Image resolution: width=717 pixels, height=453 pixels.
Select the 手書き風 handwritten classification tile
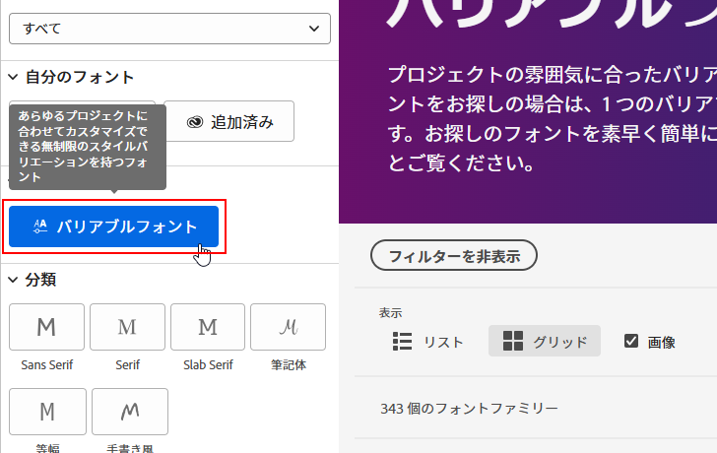click(130, 412)
